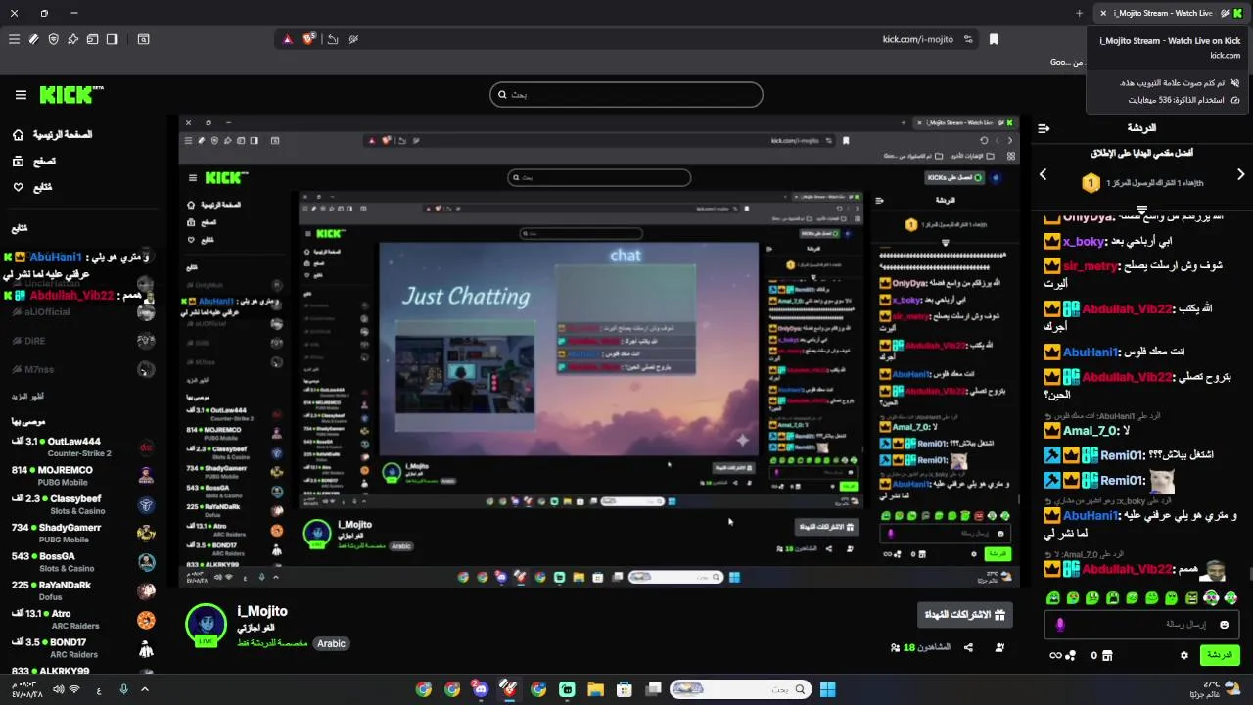Click the follow user icon under the video
1253x705 pixels.
(999, 647)
